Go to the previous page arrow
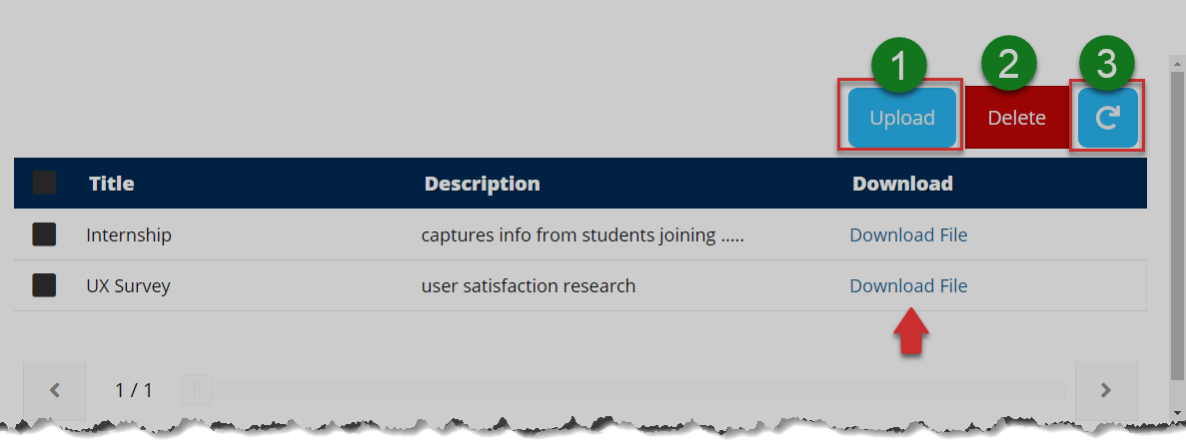This screenshot has width=1186, height=444. tap(55, 390)
